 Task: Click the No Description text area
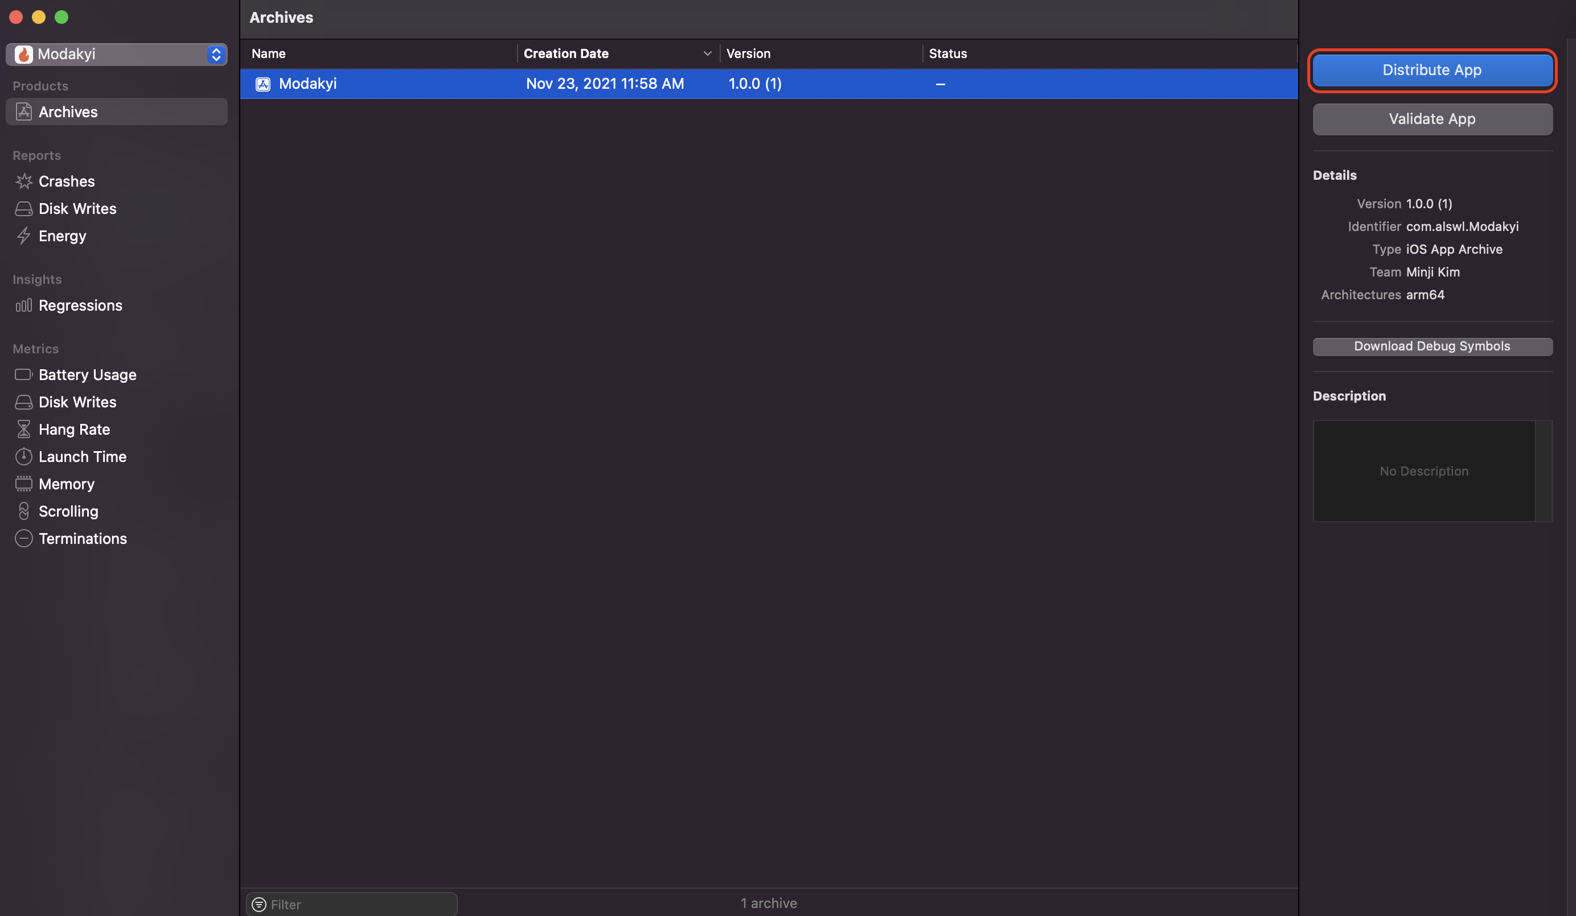(1423, 471)
